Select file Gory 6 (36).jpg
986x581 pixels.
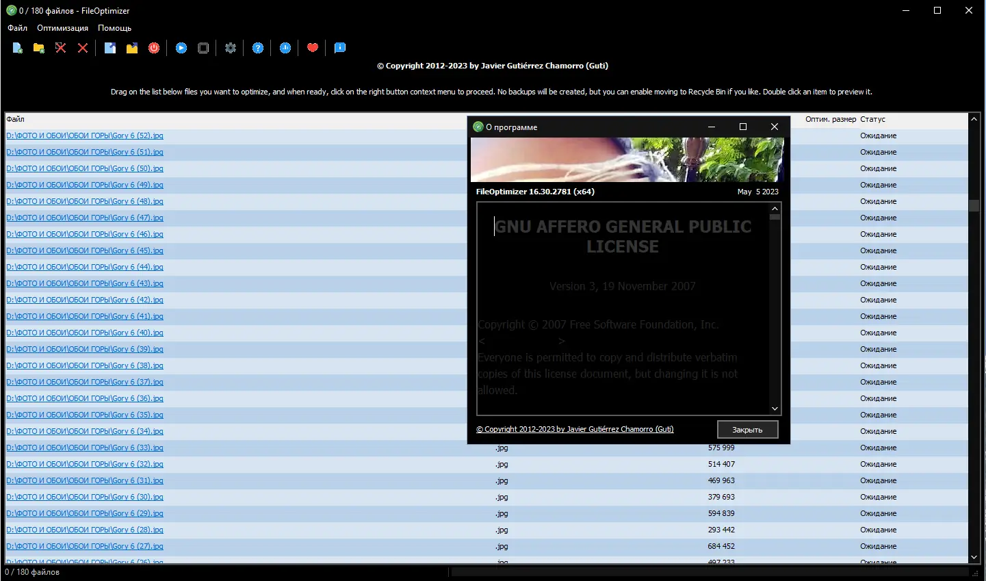85,398
